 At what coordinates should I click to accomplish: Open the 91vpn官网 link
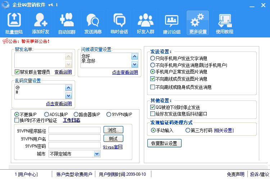(113, 147)
